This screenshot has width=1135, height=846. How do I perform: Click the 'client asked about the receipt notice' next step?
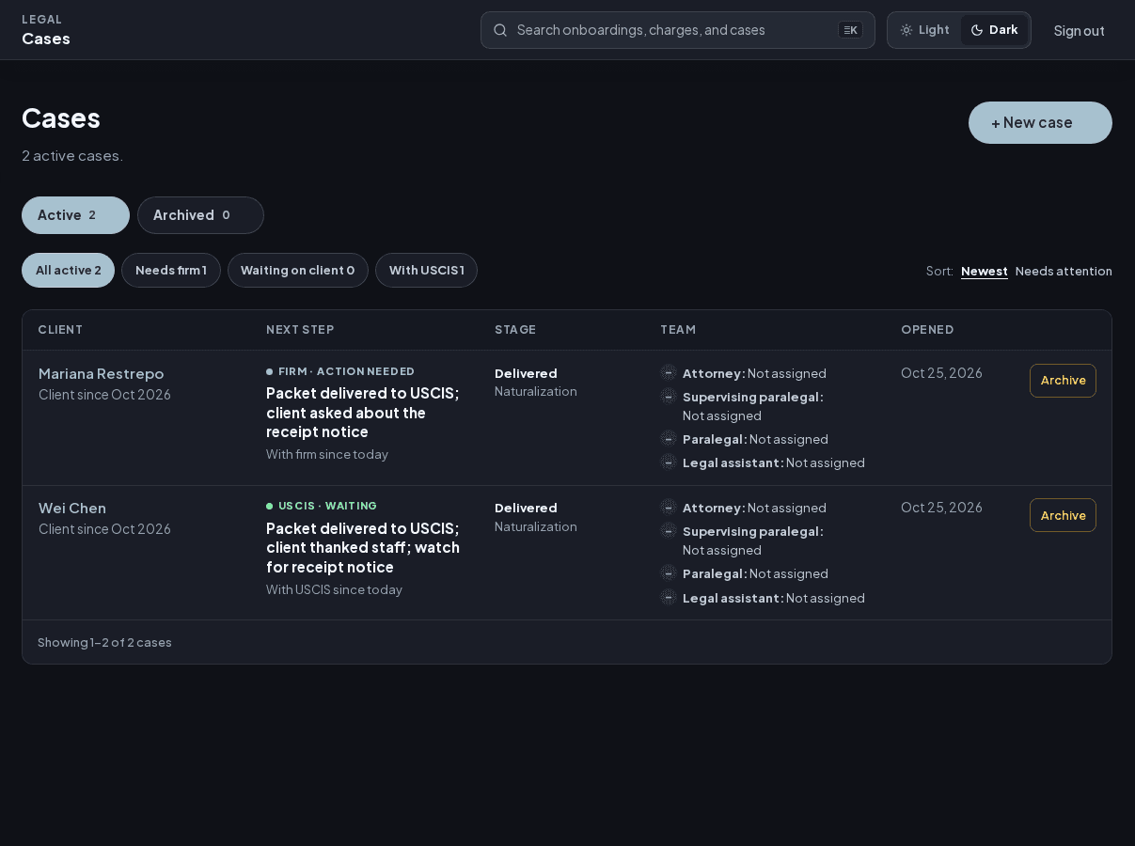click(363, 413)
